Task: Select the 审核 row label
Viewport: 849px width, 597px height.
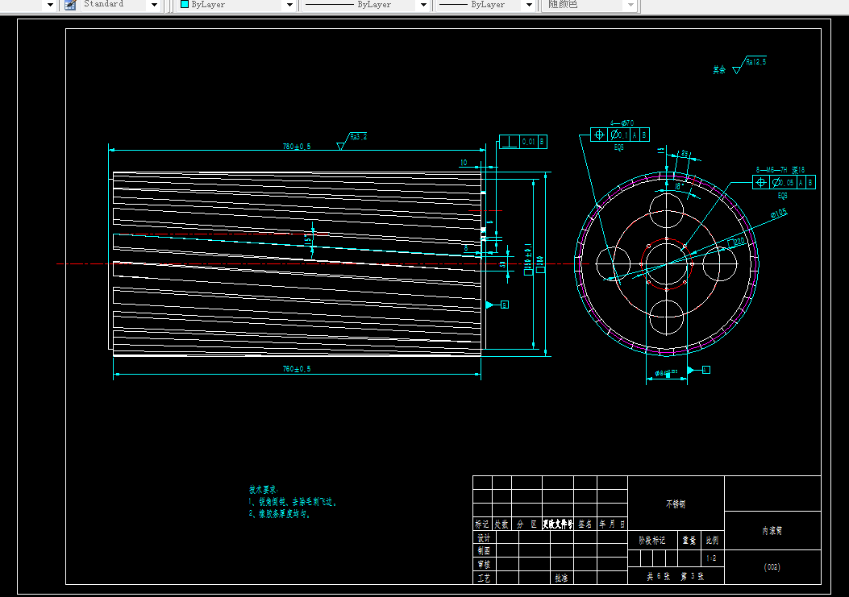Action: pos(484,565)
